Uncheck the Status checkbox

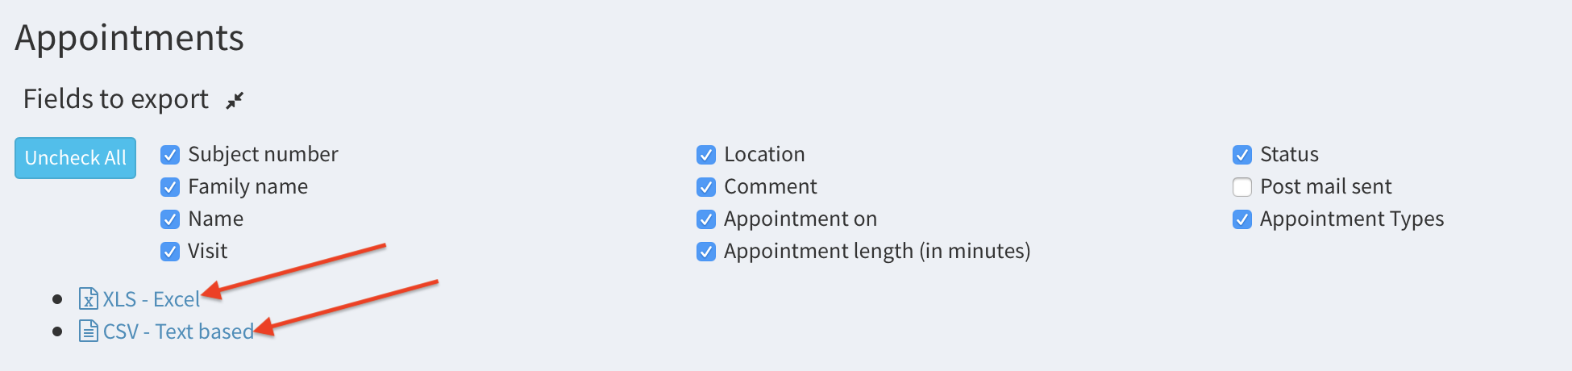(x=1242, y=155)
